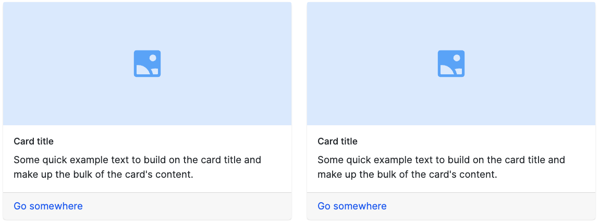599x224 pixels.
Task: Click the left card's image placeholder icon
Action: 147,63
